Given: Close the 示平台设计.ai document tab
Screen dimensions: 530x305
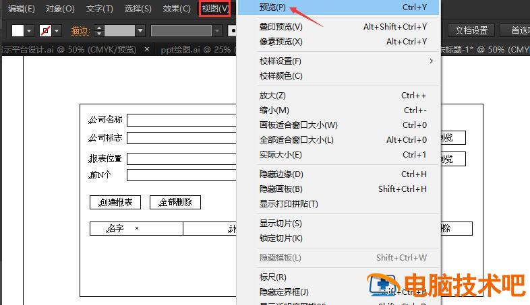Looking at the screenshot, I should click(146, 49).
